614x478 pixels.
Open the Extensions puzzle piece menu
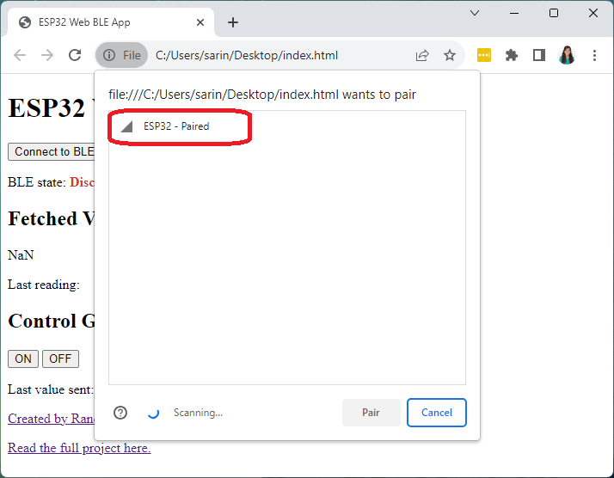[512, 55]
